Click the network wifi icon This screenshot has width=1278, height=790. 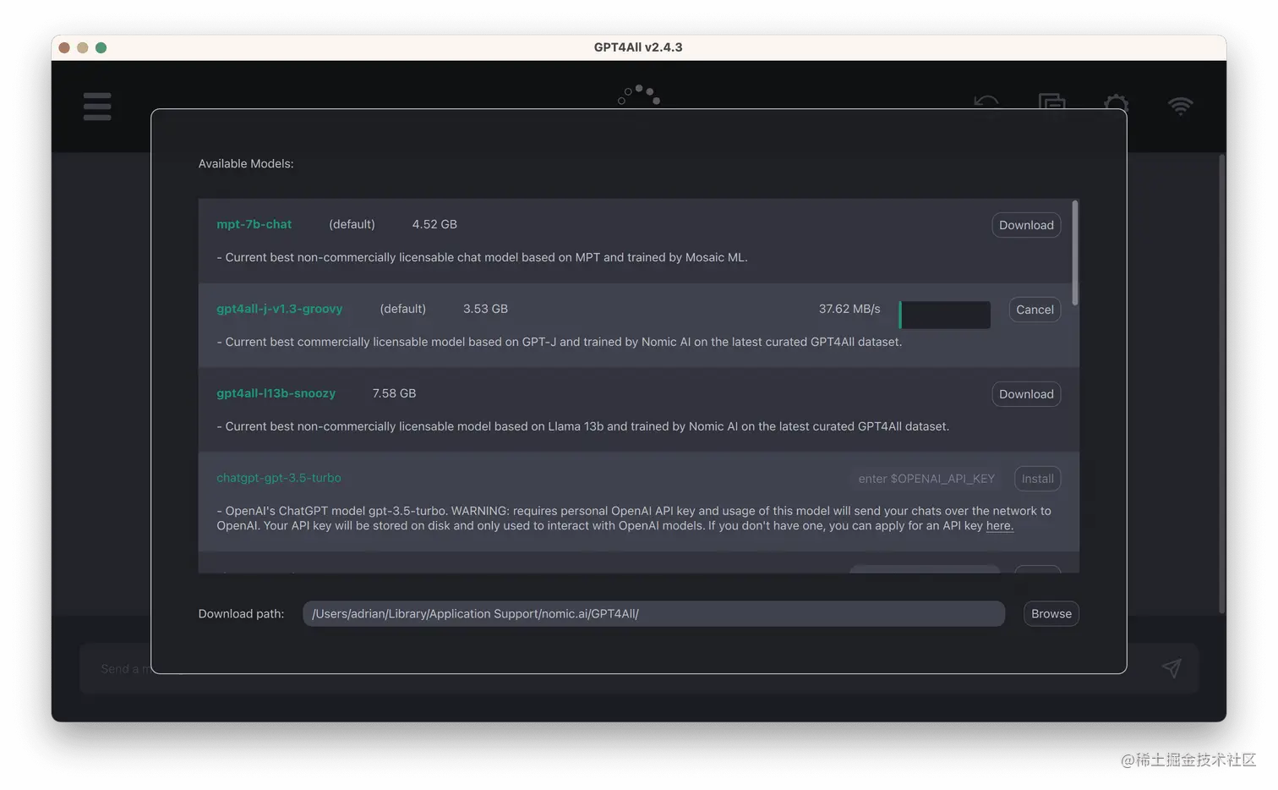coord(1180,106)
